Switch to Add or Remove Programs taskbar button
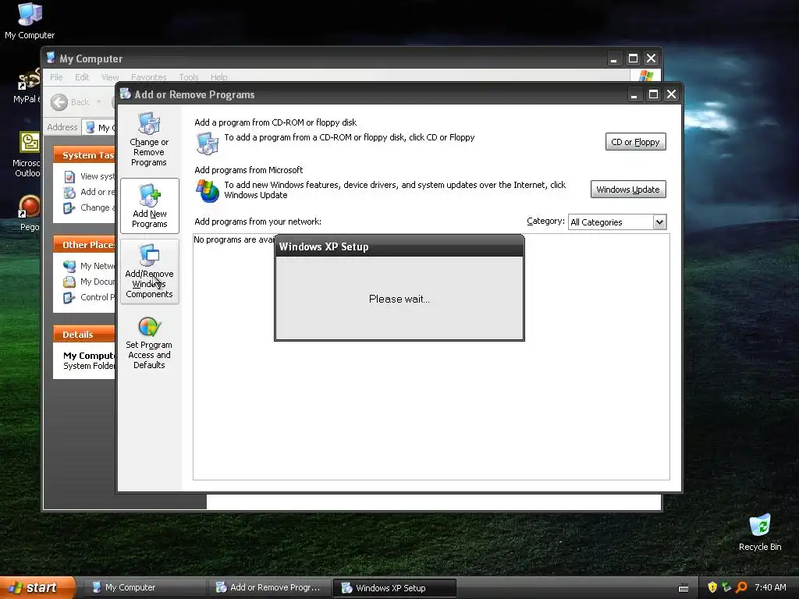 click(x=270, y=588)
